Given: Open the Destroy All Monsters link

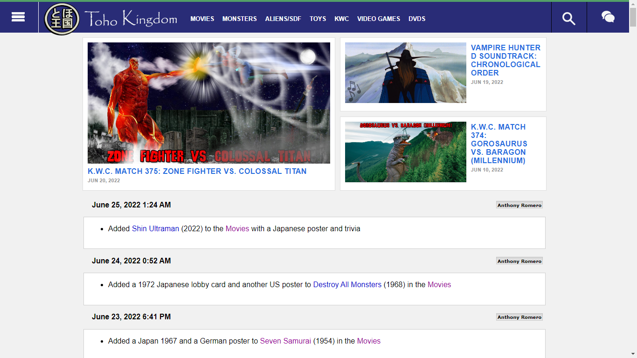Looking at the screenshot, I should click(x=347, y=284).
